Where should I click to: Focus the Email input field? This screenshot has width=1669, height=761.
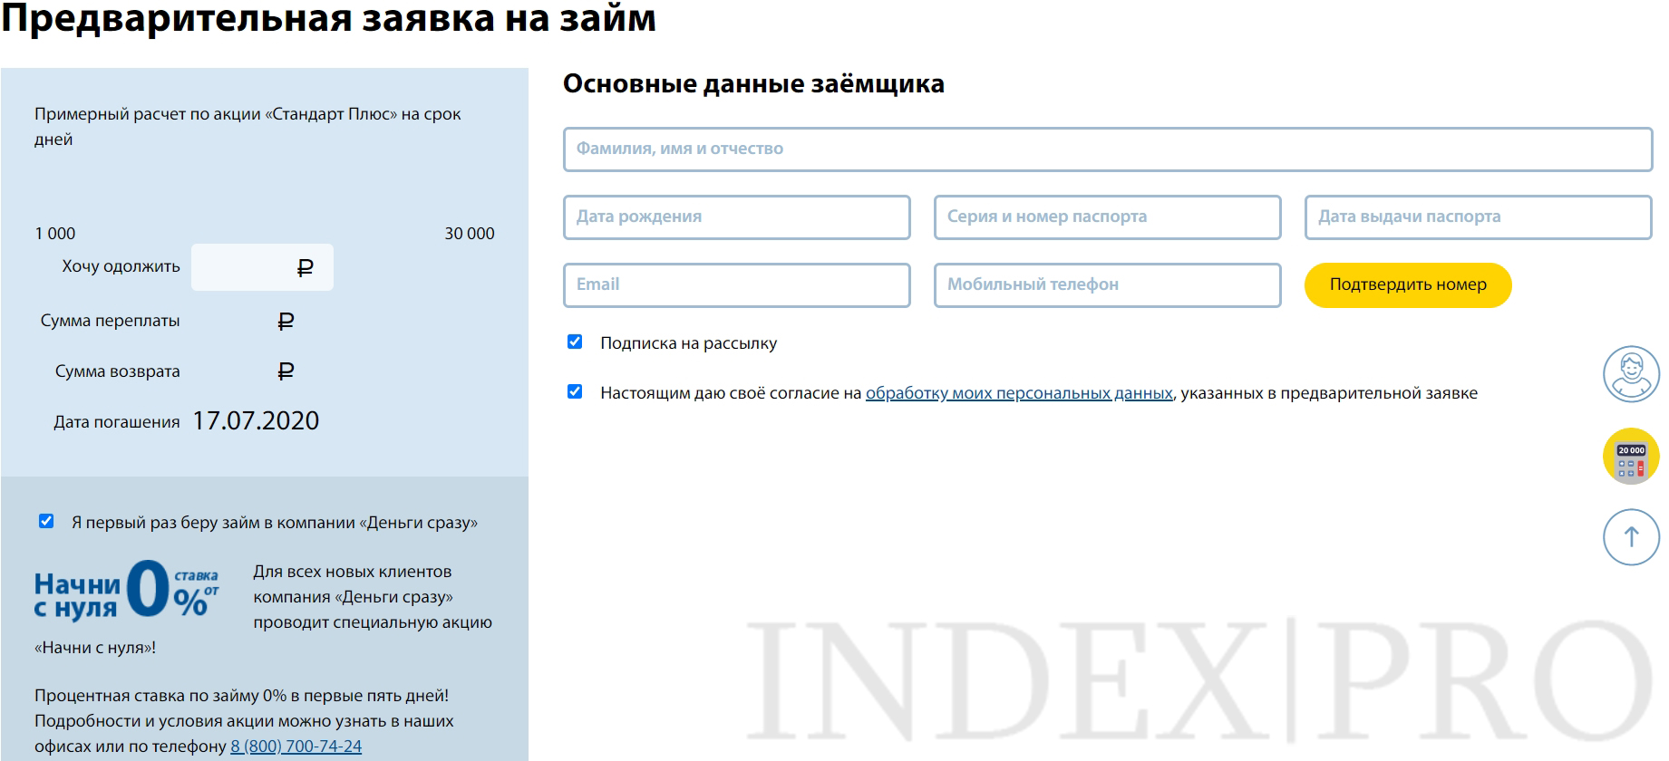737,284
